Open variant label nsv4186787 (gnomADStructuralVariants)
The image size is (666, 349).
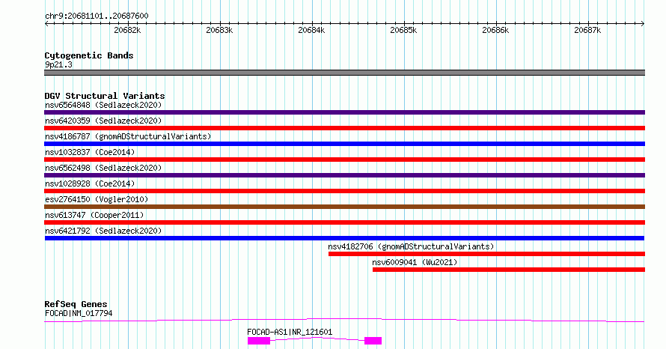pyautogui.click(x=128, y=136)
